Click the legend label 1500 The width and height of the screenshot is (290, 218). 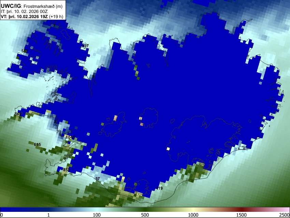point(242,215)
